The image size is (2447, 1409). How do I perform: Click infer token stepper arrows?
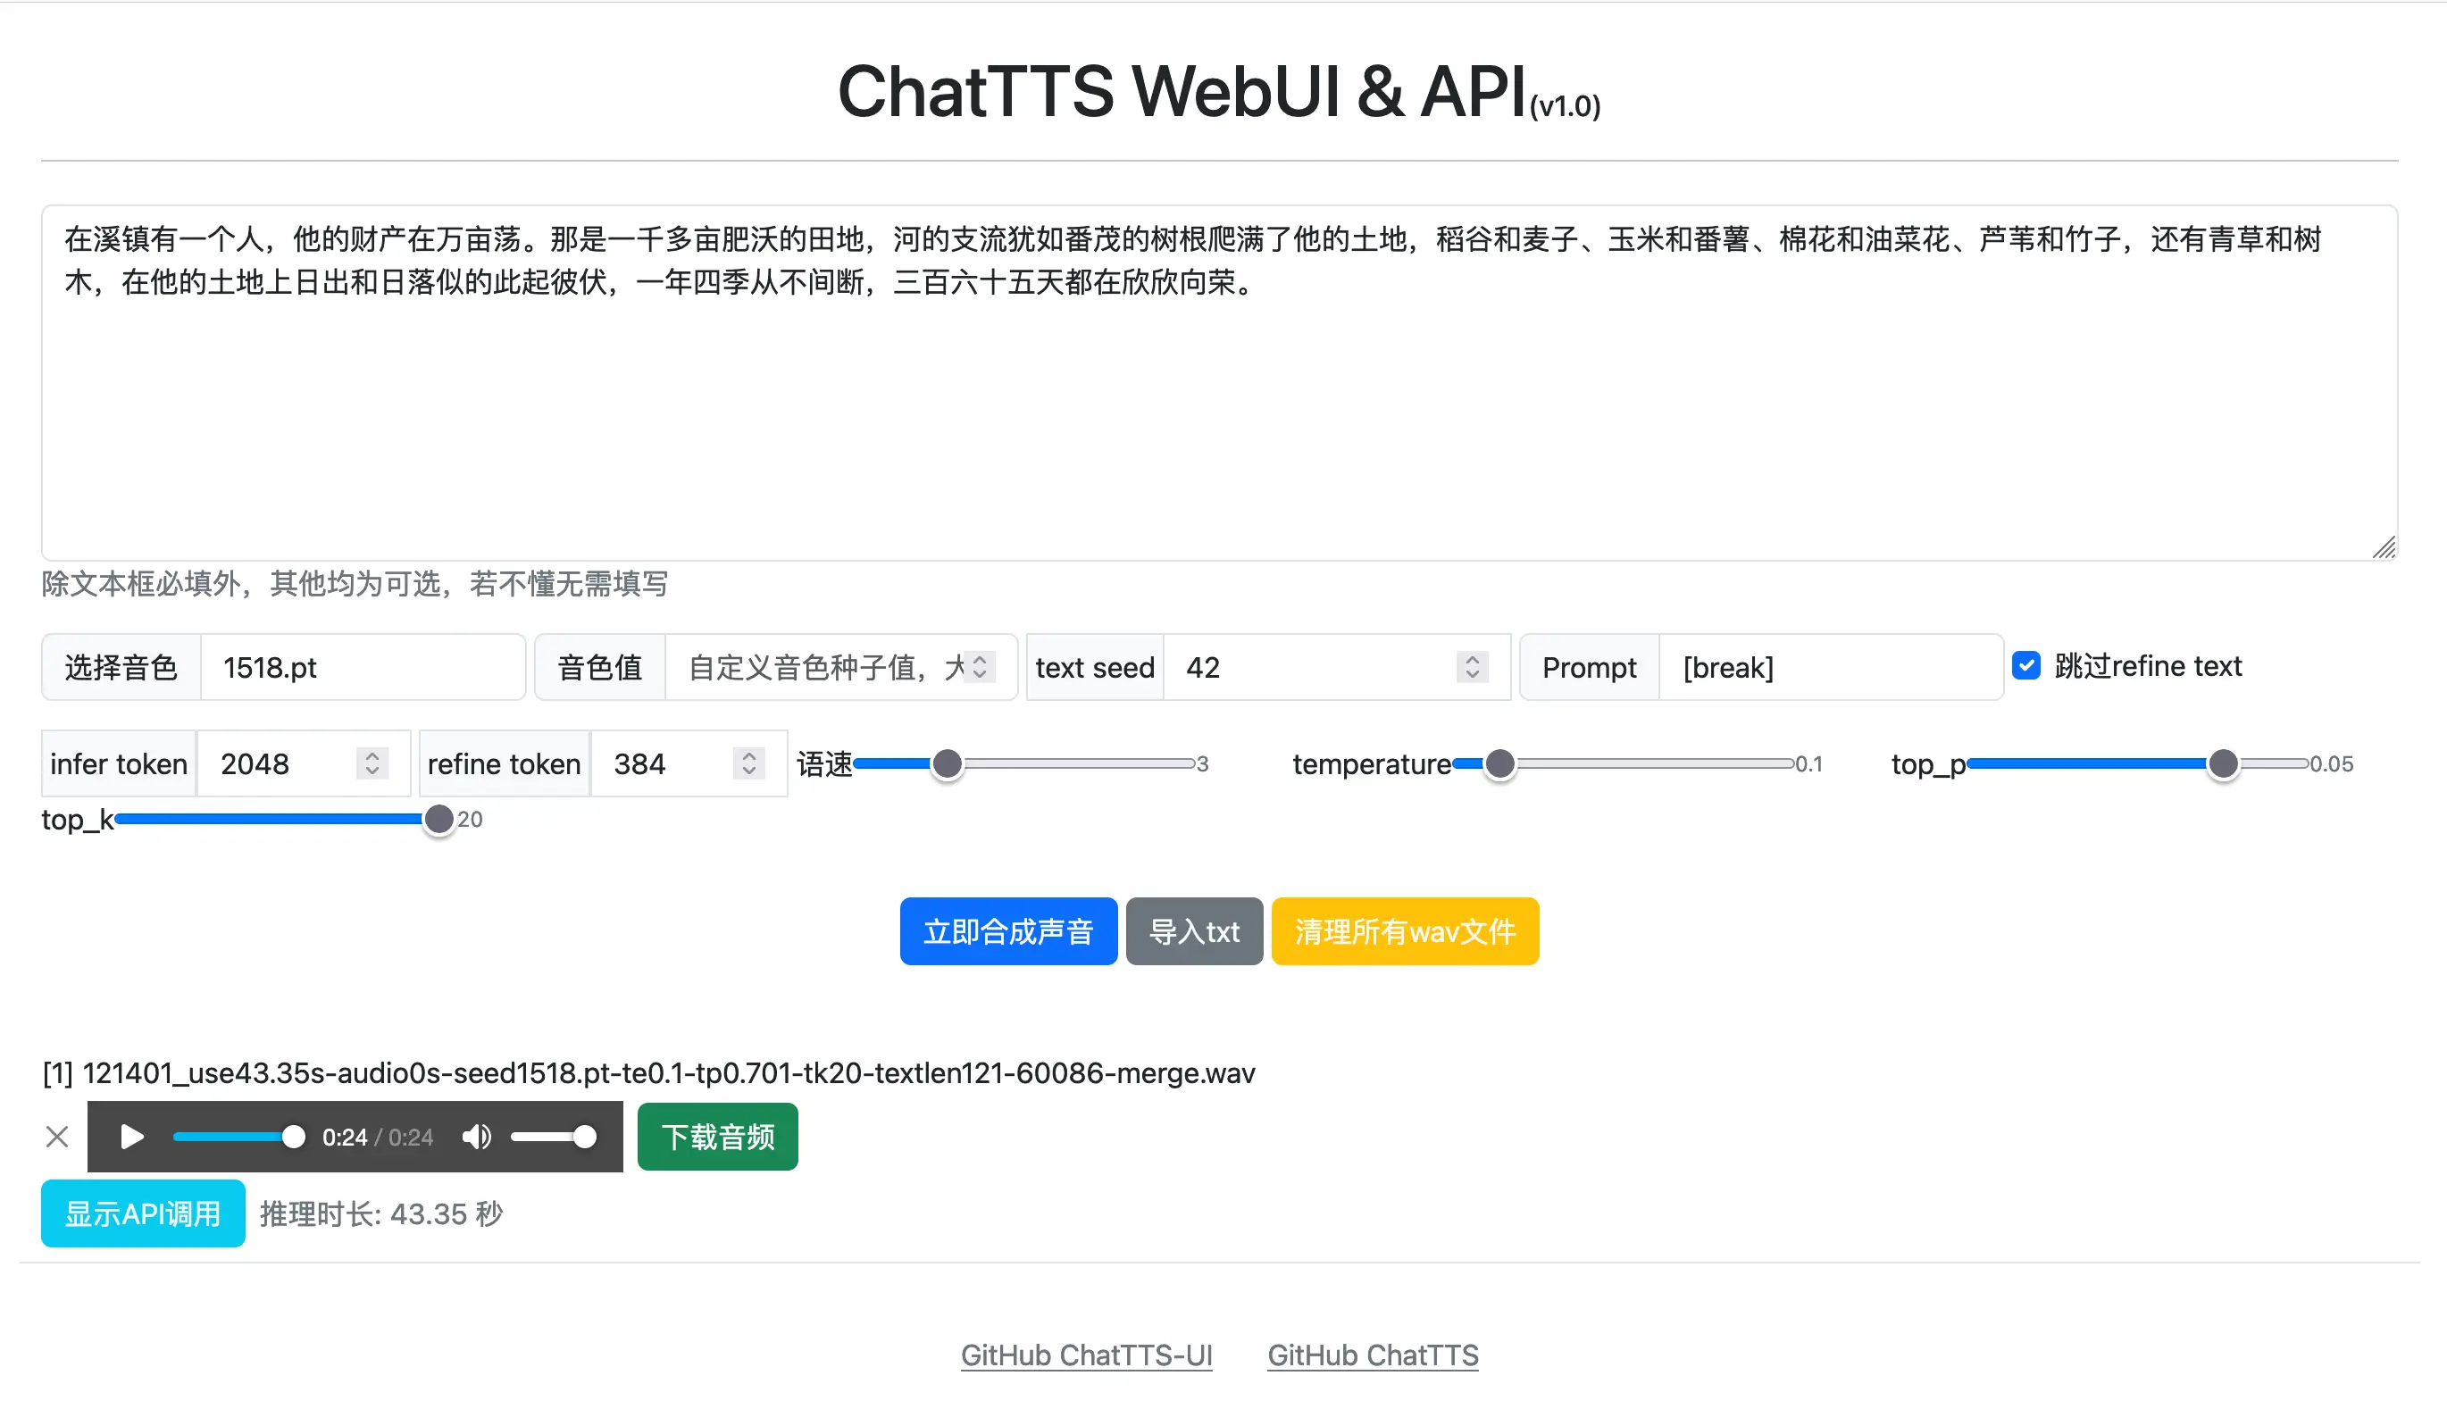tap(372, 763)
